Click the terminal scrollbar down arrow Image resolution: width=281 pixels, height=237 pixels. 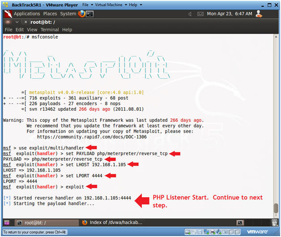pyautogui.click(x=276, y=215)
